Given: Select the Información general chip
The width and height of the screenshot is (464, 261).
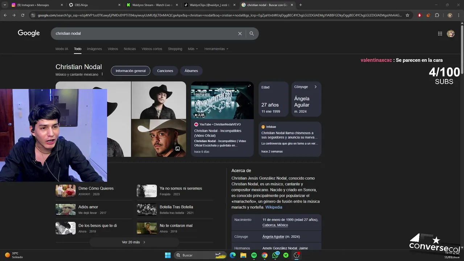Looking at the screenshot, I should 130,71.
